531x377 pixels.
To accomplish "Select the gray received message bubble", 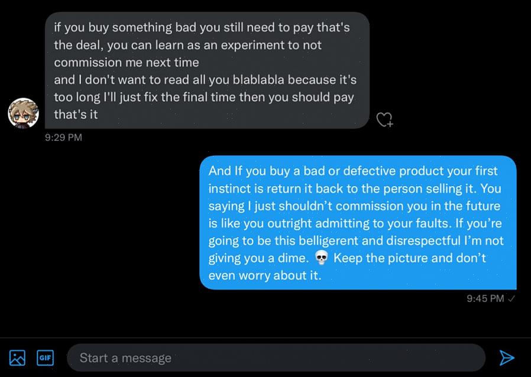I will click(207, 70).
